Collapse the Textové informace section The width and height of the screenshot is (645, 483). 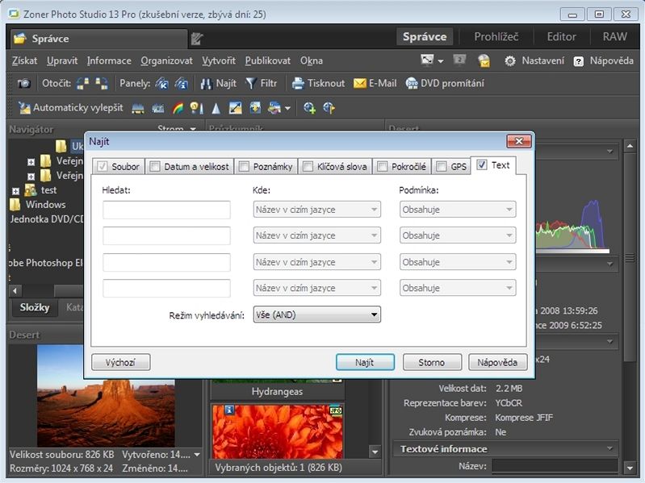(609, 449)
